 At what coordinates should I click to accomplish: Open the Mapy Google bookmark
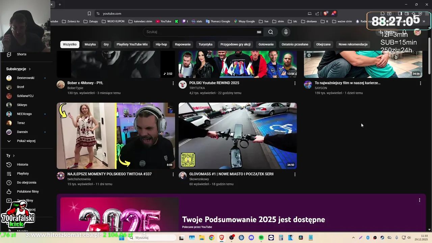(x=244, y=21)
